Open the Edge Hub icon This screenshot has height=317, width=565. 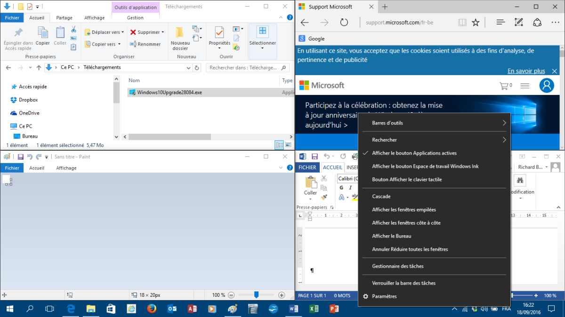coord(500,22)
